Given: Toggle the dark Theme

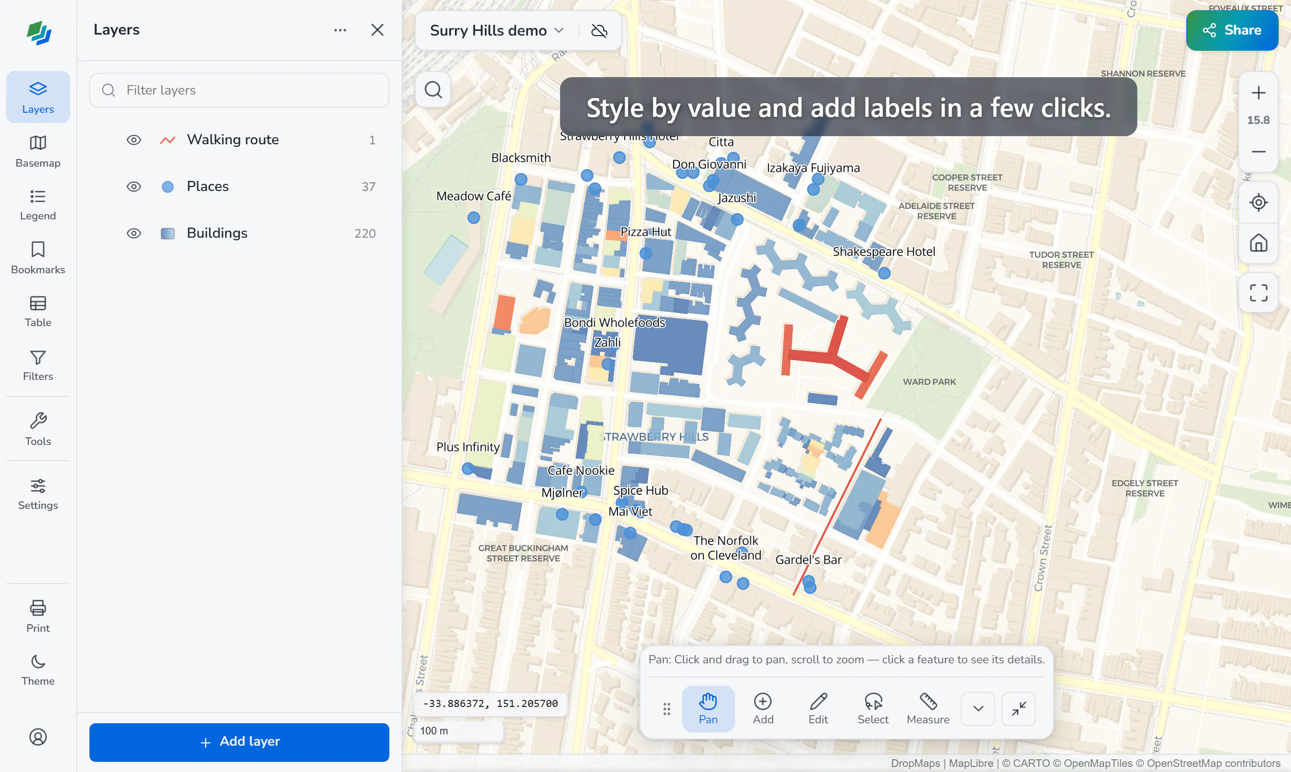Looking at the screenshot, I should click(x=38, y=670).
